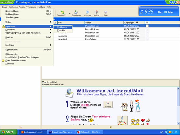The height and width of the screenshot is (135, 180).
Task: Click the dog notifier character
Action: (x=124, y=107)
